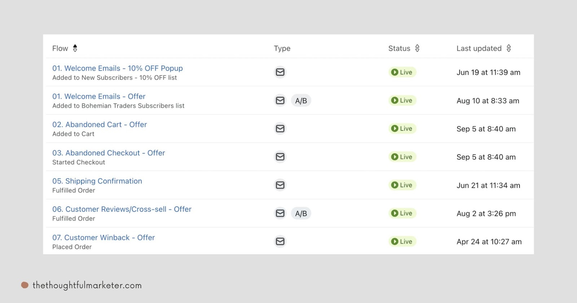This screenshot has height=303, width=577.
Task: Click 'Apr 24 at 10:27 am' date
Action: [x=489, y=242]
